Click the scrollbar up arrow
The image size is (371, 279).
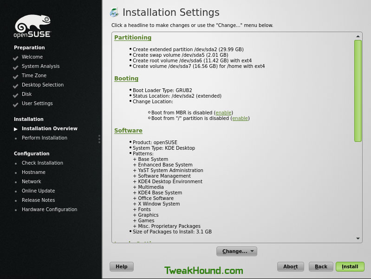point(358,36)
